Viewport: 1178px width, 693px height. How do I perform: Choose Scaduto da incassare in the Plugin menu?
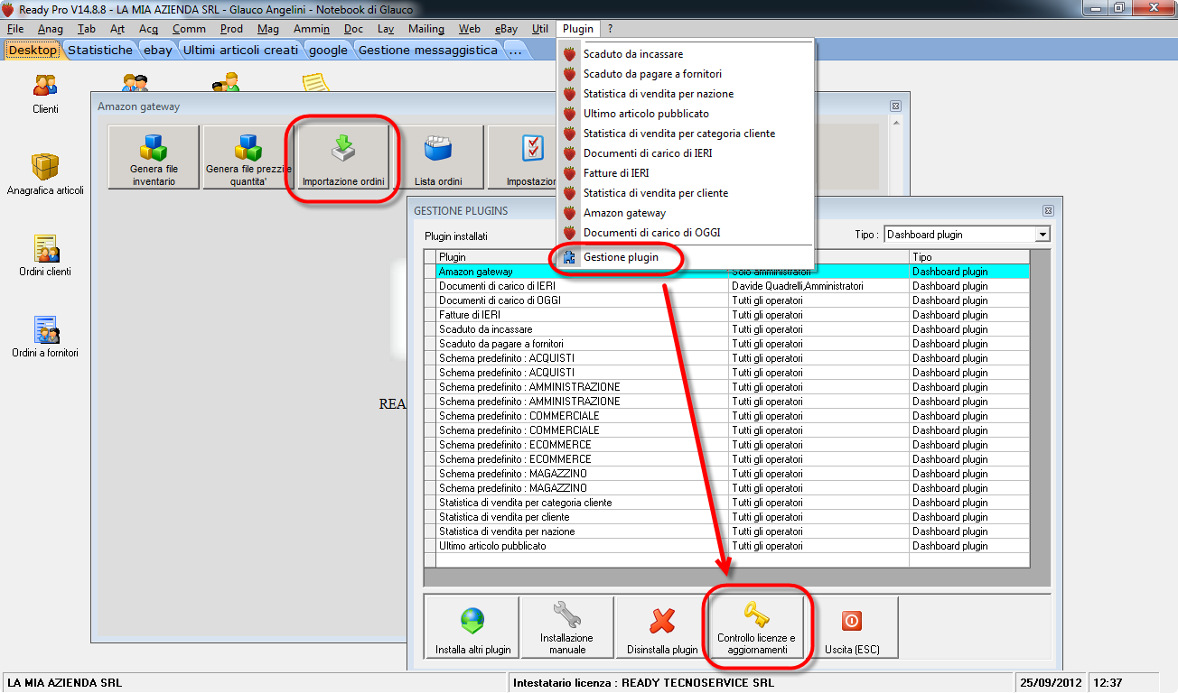pyautogui.click(x=687, y=54)
